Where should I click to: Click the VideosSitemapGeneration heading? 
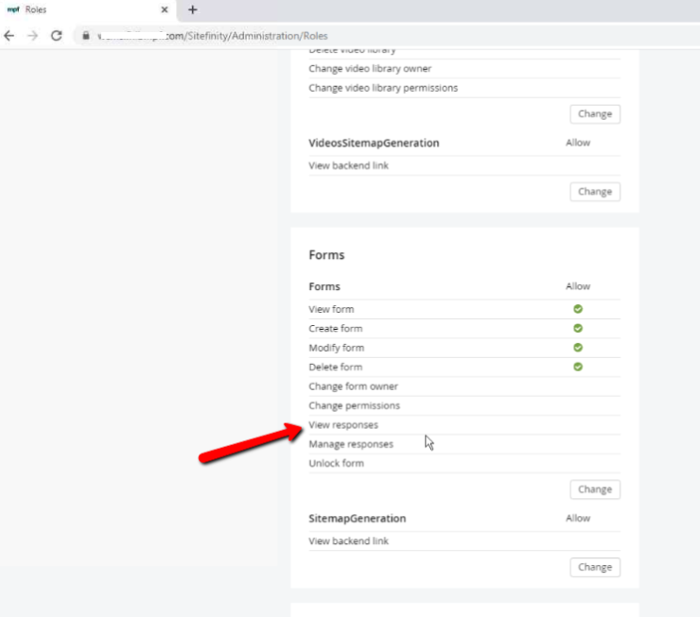[x=374, y=143]
